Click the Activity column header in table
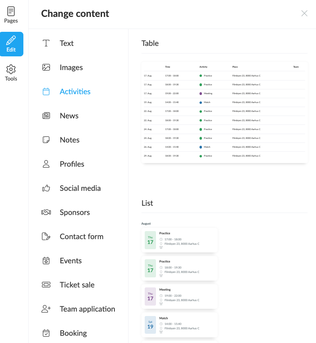This screenshot has height=343, width=316. point(203,67)
